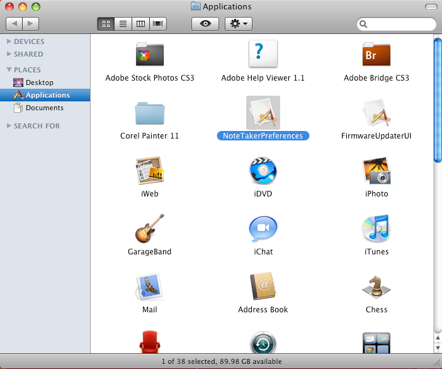Select the Time Machine clock icon
The width and height of the screenshot is (442, 369).
(263, 342)
